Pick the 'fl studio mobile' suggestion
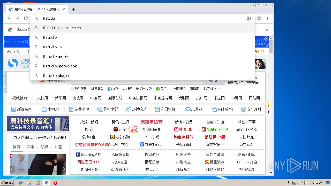 [x=142, y=57]
